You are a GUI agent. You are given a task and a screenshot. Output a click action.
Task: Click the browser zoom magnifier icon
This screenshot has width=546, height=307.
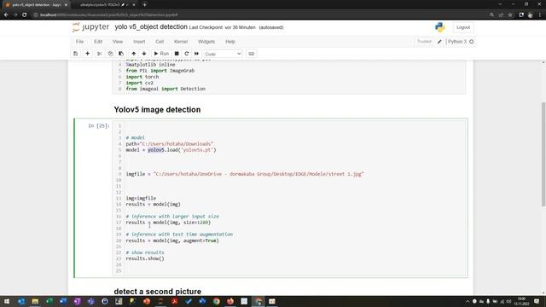click(x=491, y=15)
